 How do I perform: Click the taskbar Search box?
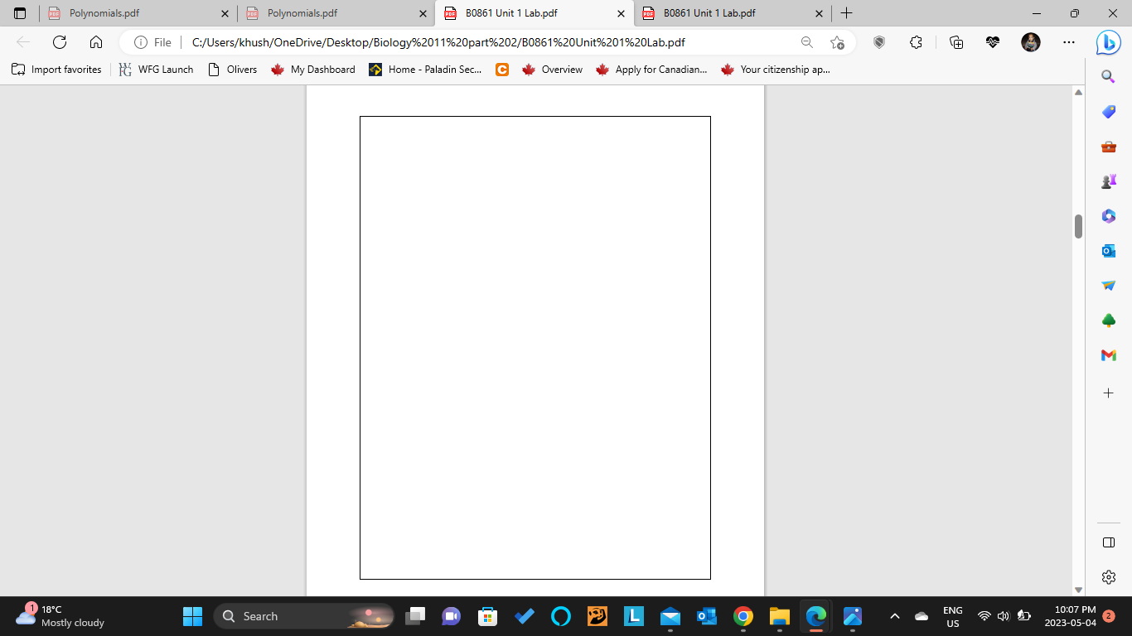pos(305,616)
